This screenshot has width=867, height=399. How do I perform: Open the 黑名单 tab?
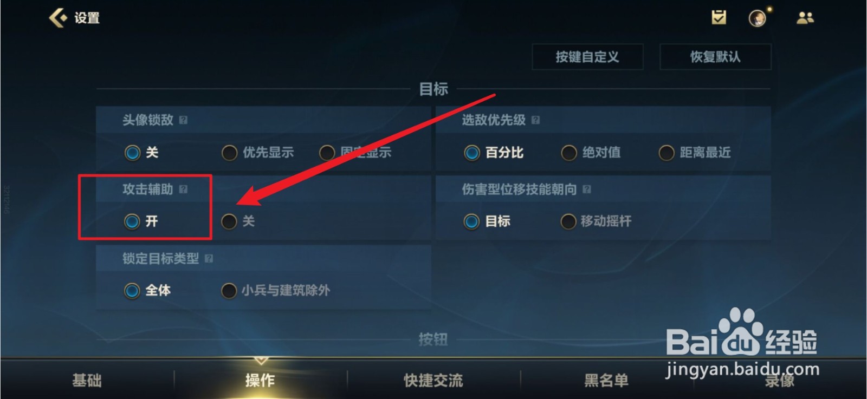coord(606,380)
